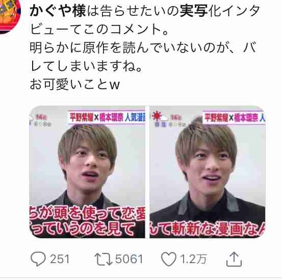The width and height of the screenshot is (282, 280).
Task: Open the share menu via upload arrow icon
Action: (234, 259)
